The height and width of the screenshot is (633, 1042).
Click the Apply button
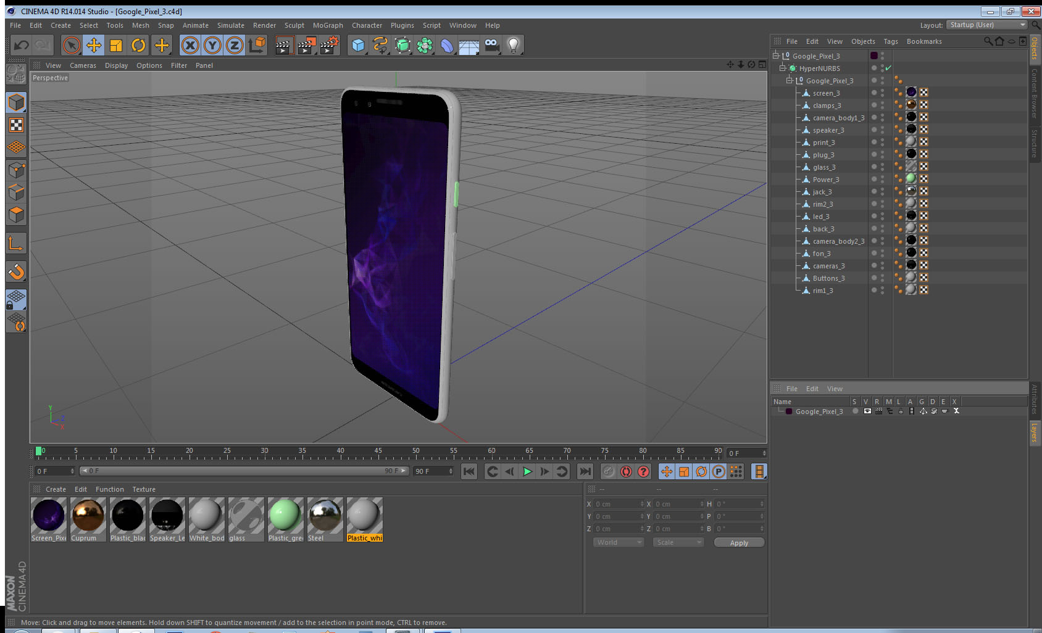739,543
